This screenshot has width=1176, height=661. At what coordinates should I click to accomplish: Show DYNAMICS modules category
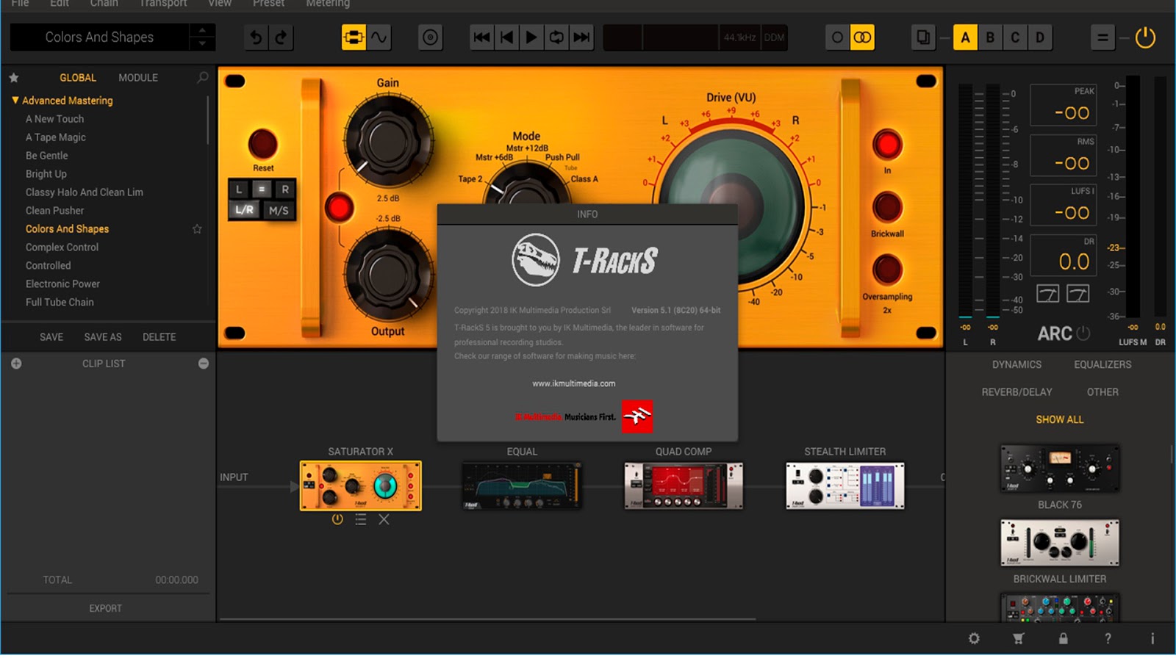(1017, 364)
